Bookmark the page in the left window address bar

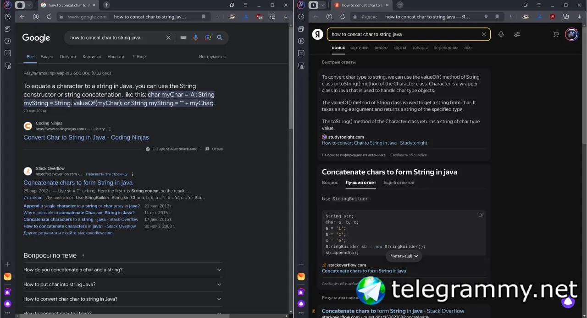coord(204,16)
